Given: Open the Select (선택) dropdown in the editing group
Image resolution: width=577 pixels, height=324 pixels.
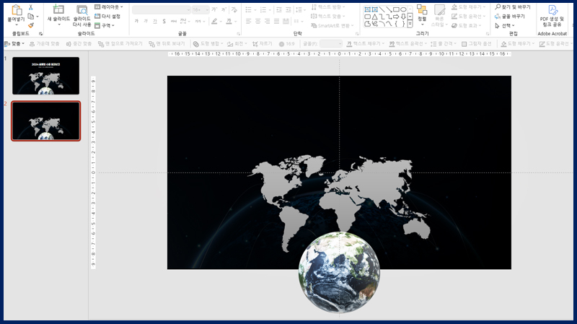Looking at the screenshot, I should point(504,25).
